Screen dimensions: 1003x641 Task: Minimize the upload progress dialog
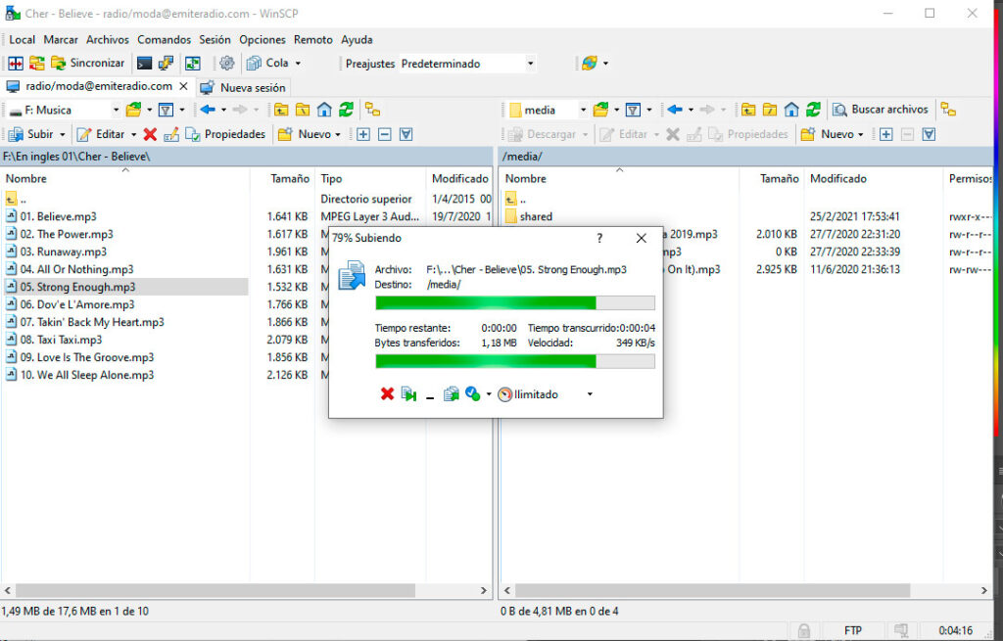[x=430, y=396]
